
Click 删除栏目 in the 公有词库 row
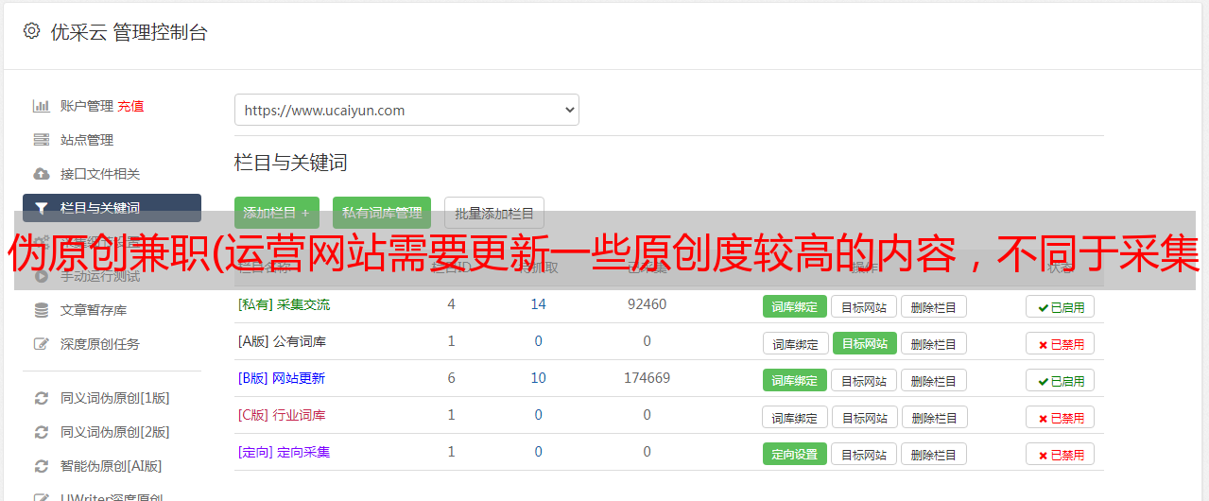click(934, 343)
